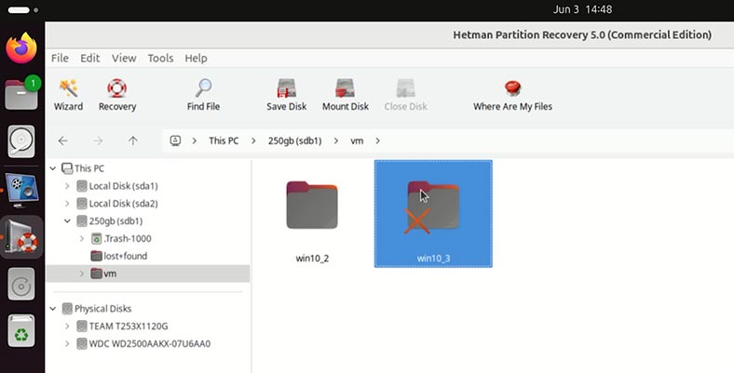Viewport: 734px width, 373px height.
Task: Select Physical Disks in the tree
Action: (97, 309)
